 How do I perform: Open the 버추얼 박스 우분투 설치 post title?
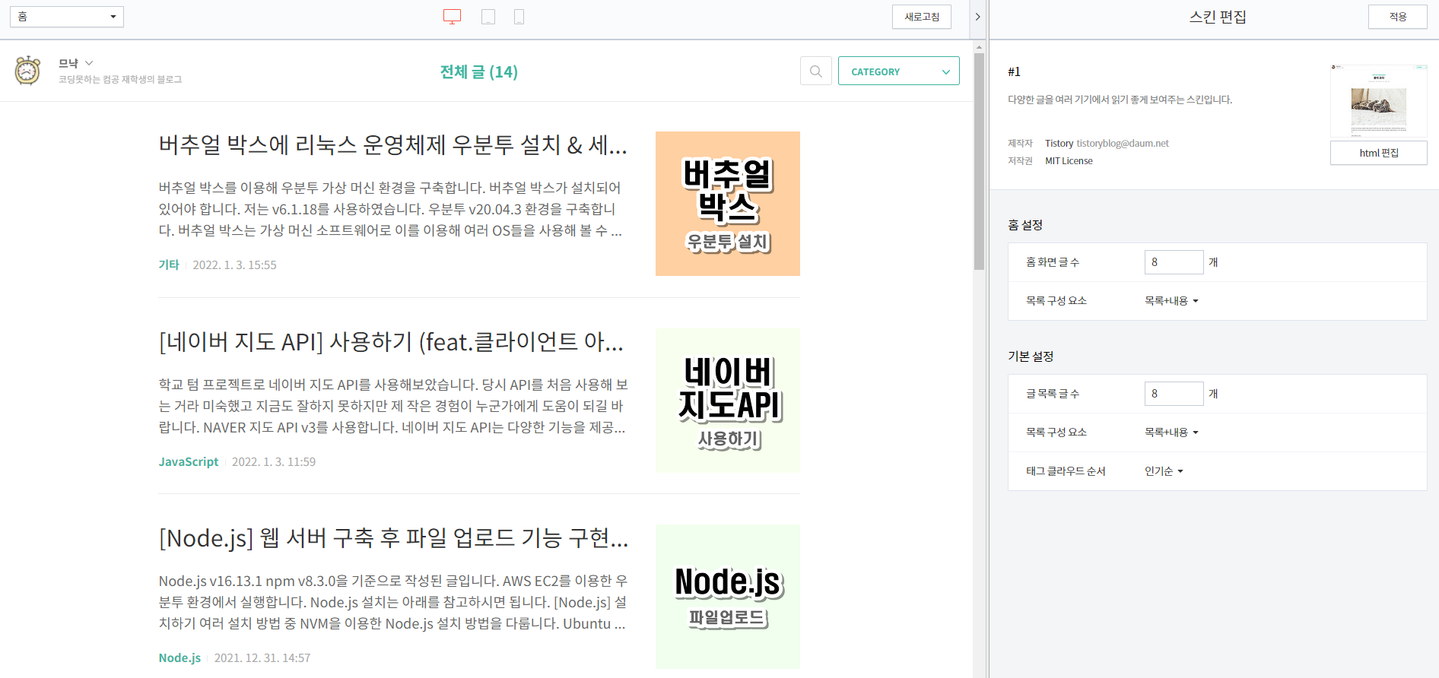[392, 144]
